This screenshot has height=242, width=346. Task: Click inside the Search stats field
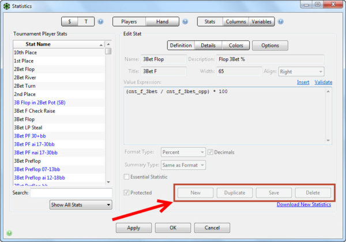click(71, 193)
